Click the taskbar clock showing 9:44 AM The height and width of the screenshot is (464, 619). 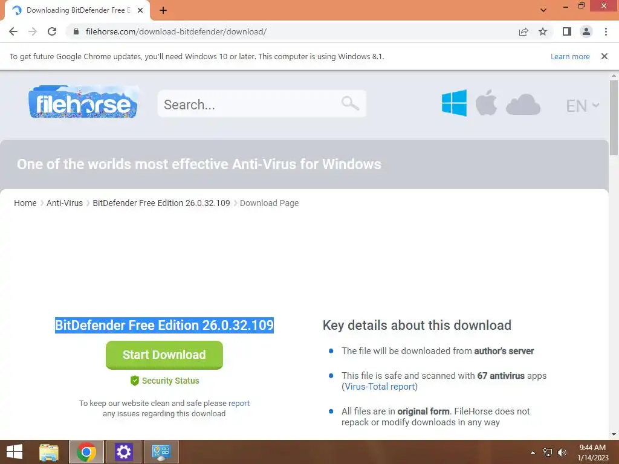pos(592,453)
